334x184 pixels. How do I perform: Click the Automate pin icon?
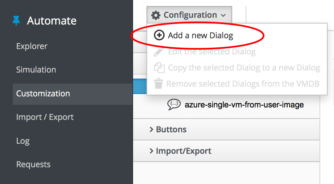[x=16, y=21]
